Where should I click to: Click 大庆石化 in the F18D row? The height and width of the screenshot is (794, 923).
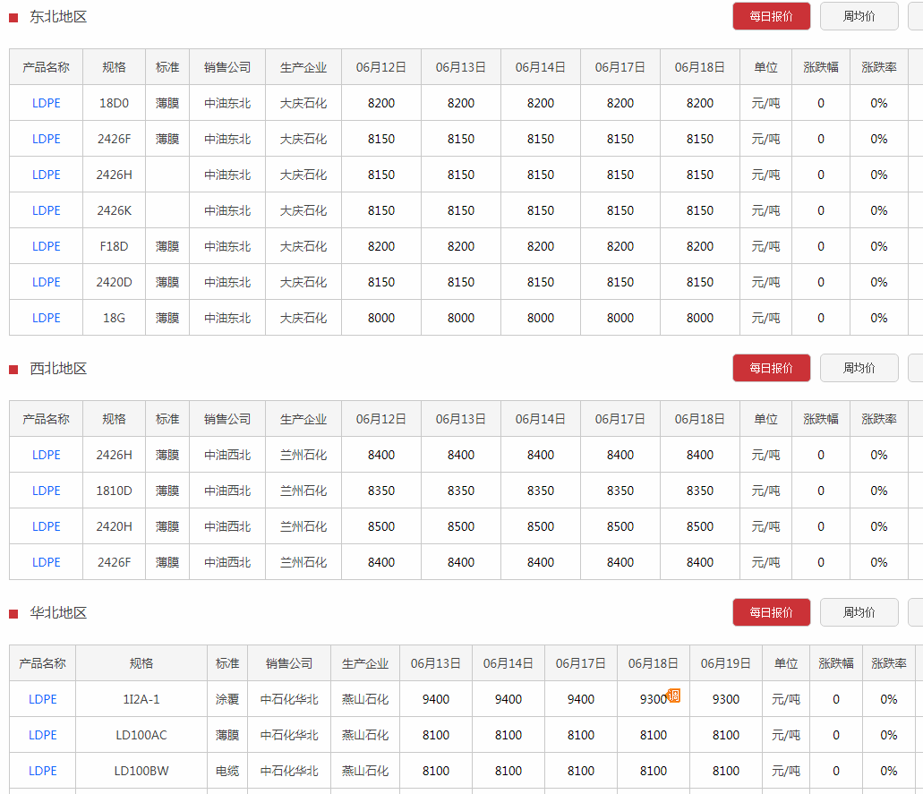coord(303,246)
